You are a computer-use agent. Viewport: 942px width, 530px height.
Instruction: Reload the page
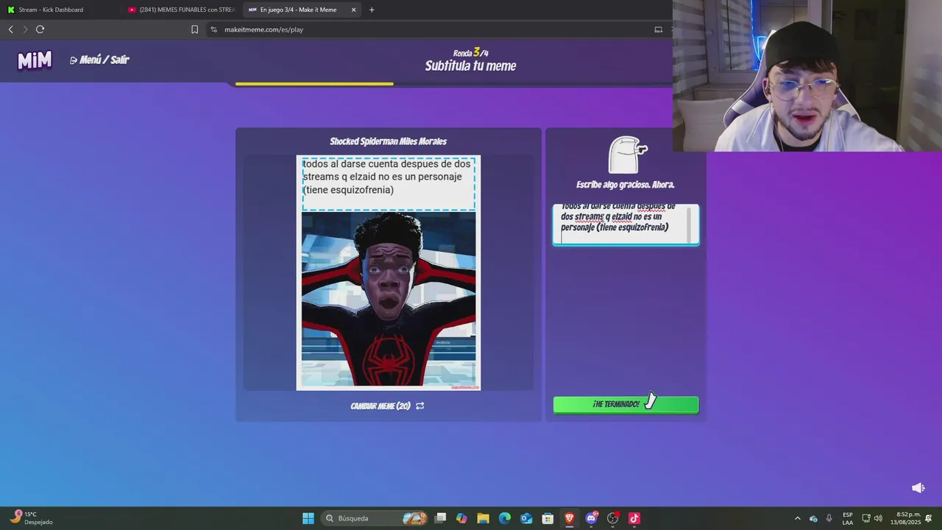tap(40, 29)
